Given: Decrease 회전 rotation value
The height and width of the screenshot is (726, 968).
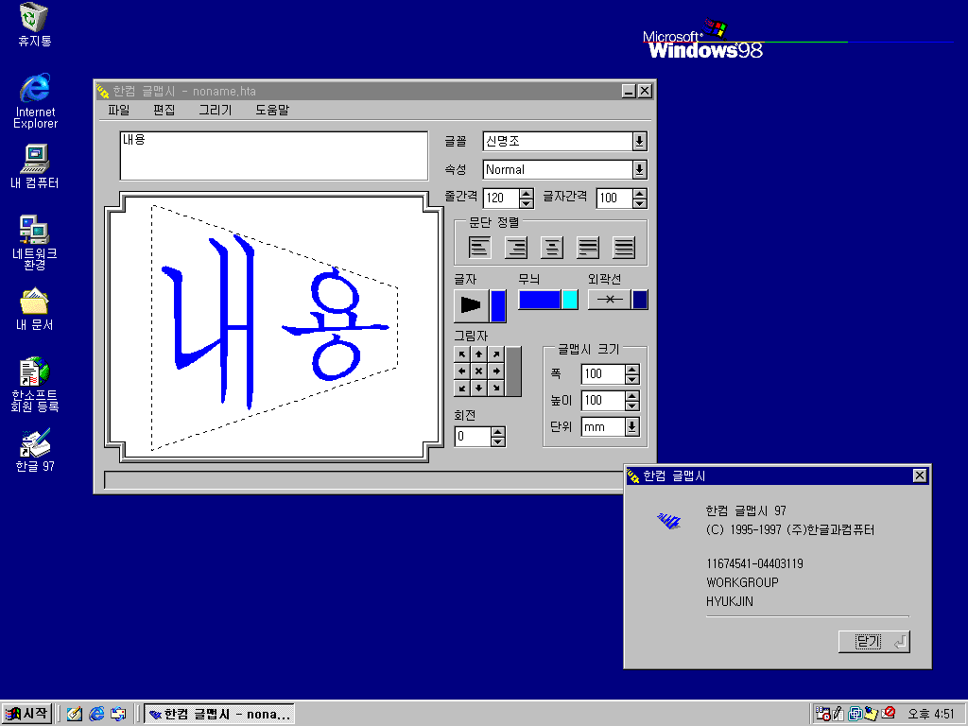Looking at the screenshot, I should (498, 442).
